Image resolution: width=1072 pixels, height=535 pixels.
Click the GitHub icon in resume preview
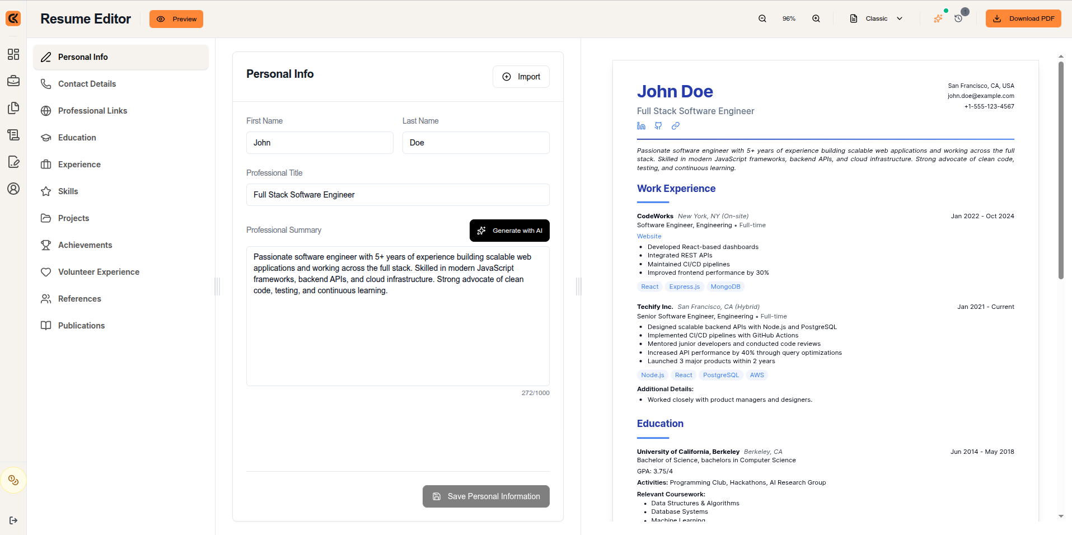pyautogui.click(x=658, y=126)
